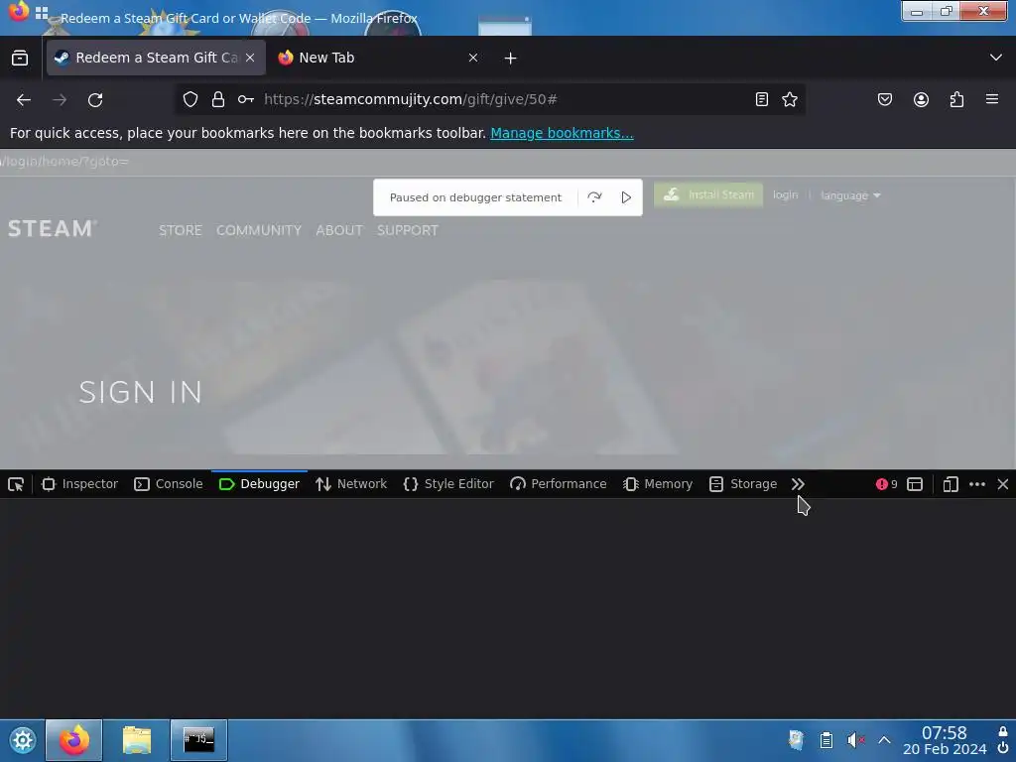Switch to the Console devtools panel
1016x762 pixels.
[169, 484]
